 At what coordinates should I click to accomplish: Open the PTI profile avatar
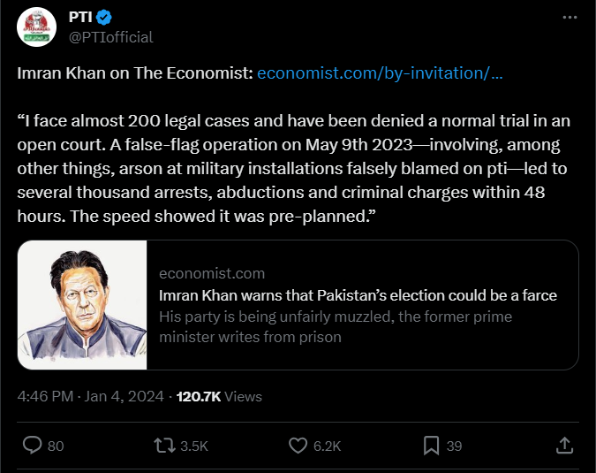click(x=37, y=27)
